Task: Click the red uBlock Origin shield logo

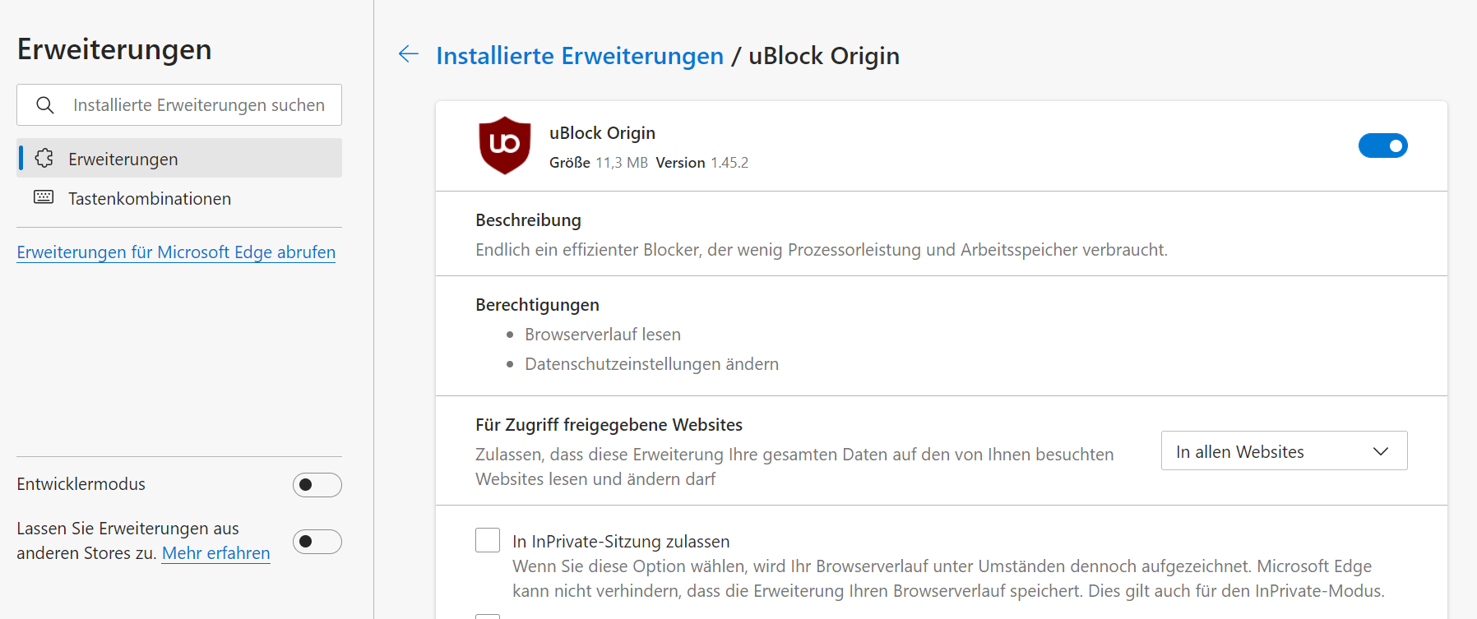Action: tap(504, 146)
